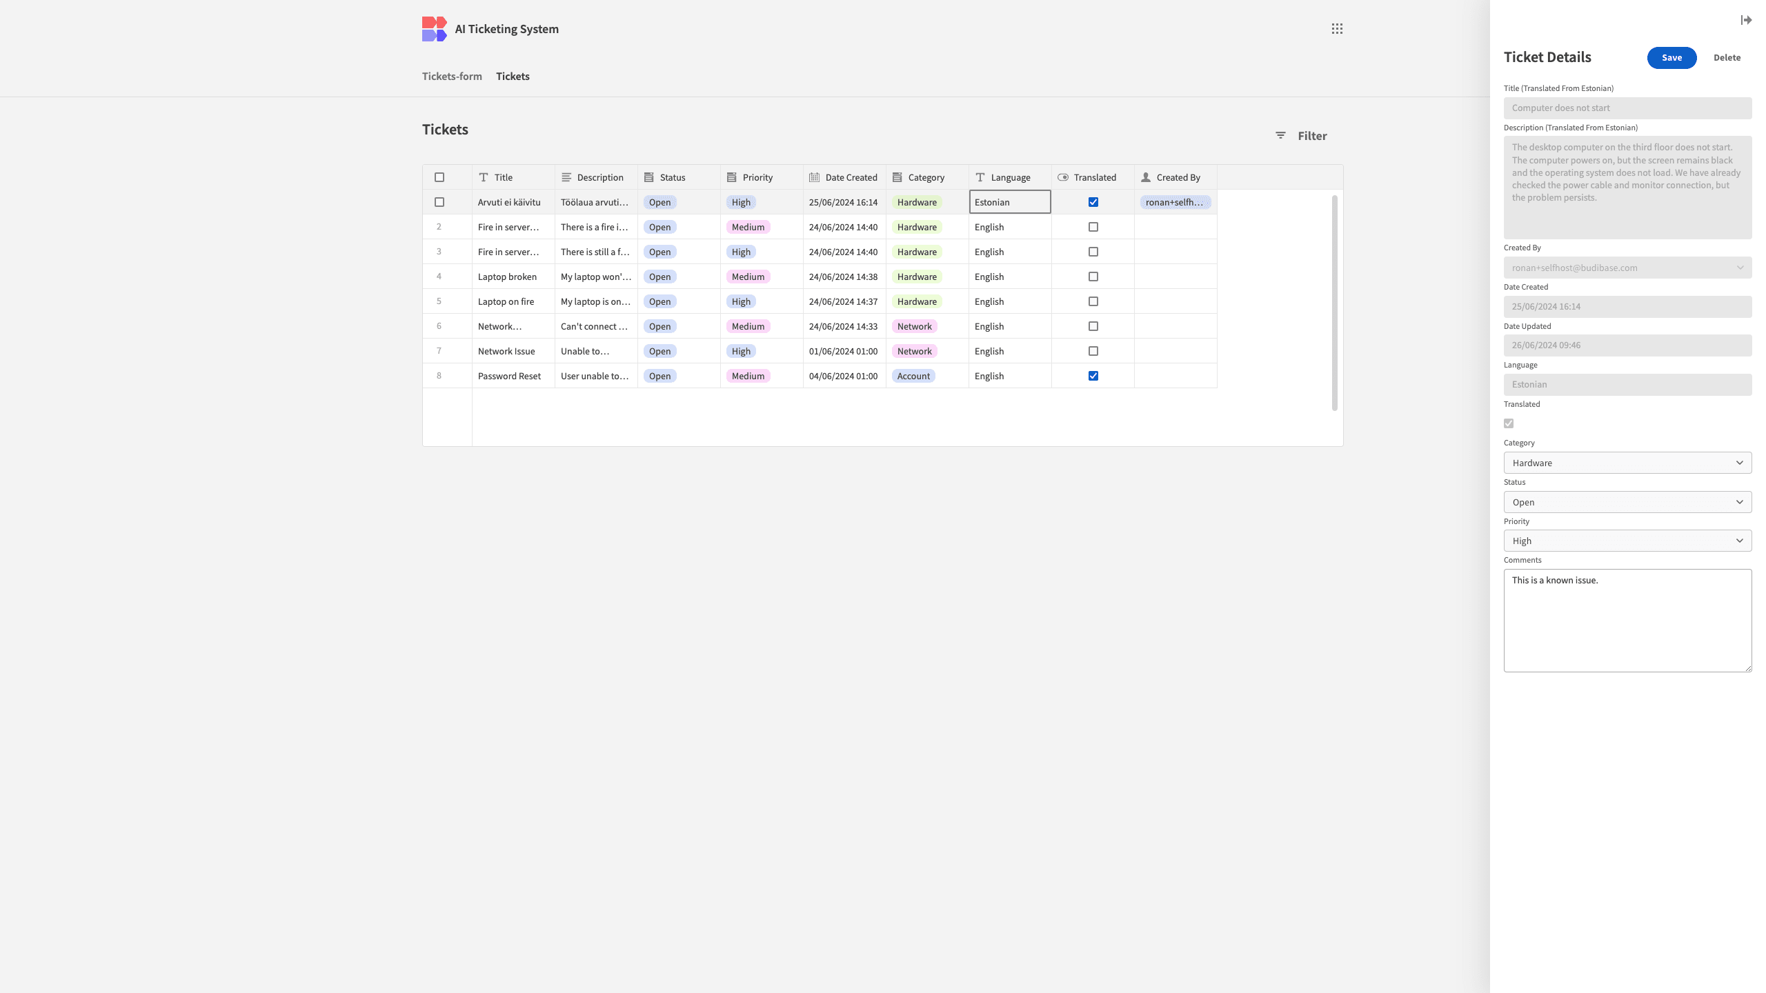
Task: Click the AI Ticketing System title
Action: coord(506,29)
